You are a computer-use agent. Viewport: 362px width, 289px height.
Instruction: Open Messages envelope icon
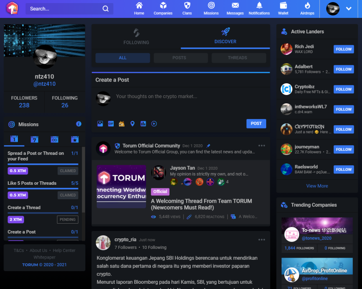pyautogui.click(x=235, y=5)
